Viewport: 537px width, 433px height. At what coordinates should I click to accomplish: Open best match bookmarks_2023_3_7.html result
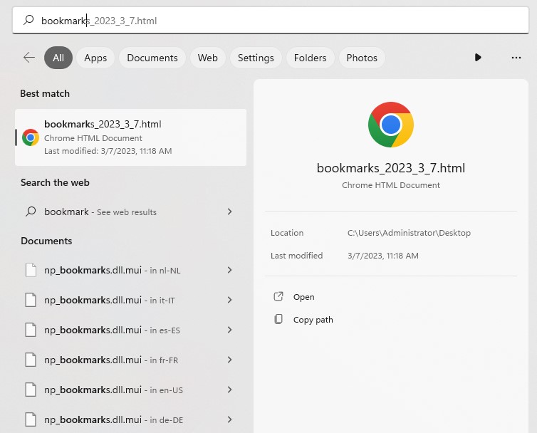pyautogui.click(x=131, y=137)
